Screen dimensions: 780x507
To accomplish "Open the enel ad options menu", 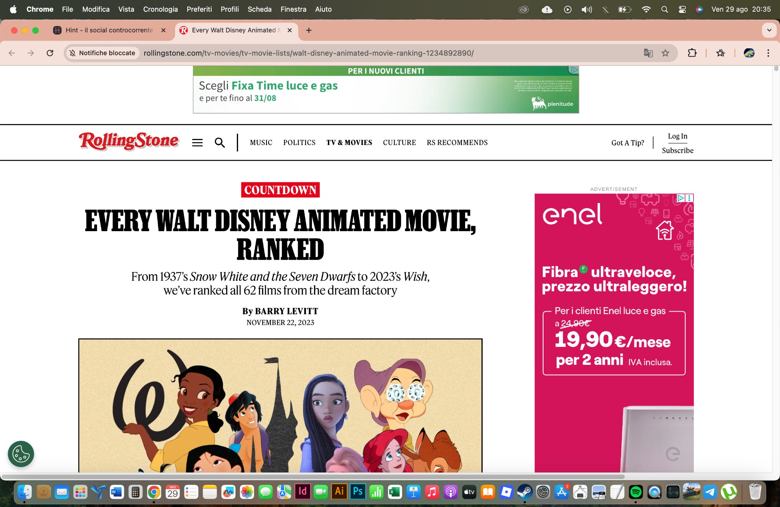I will point(689,198).
